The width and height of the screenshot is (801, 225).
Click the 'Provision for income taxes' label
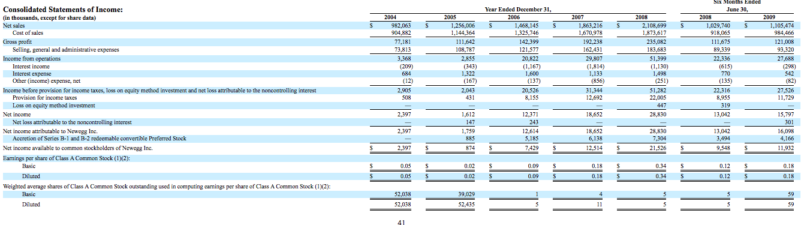[x=44, y=97]
